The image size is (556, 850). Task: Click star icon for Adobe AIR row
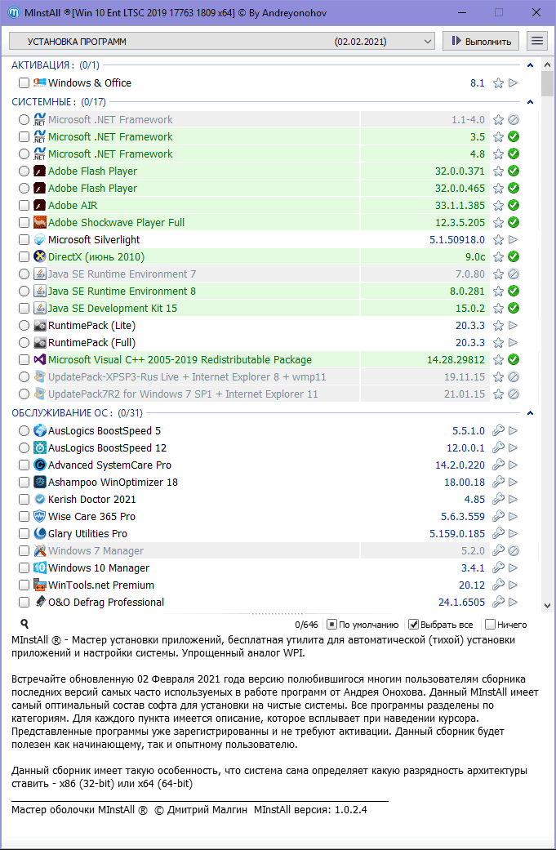point(498,206)
